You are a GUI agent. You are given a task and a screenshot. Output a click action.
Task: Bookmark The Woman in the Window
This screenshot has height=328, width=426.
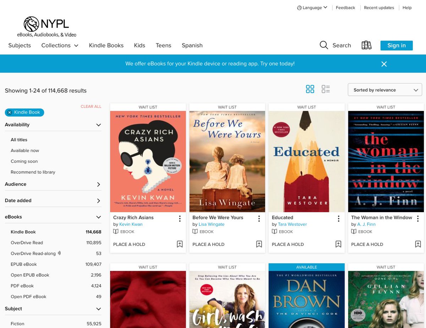coord(418,244)
